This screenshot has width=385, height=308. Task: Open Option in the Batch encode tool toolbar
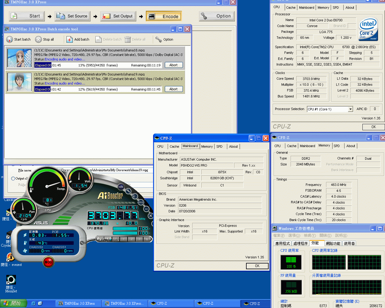pos(164,39)
